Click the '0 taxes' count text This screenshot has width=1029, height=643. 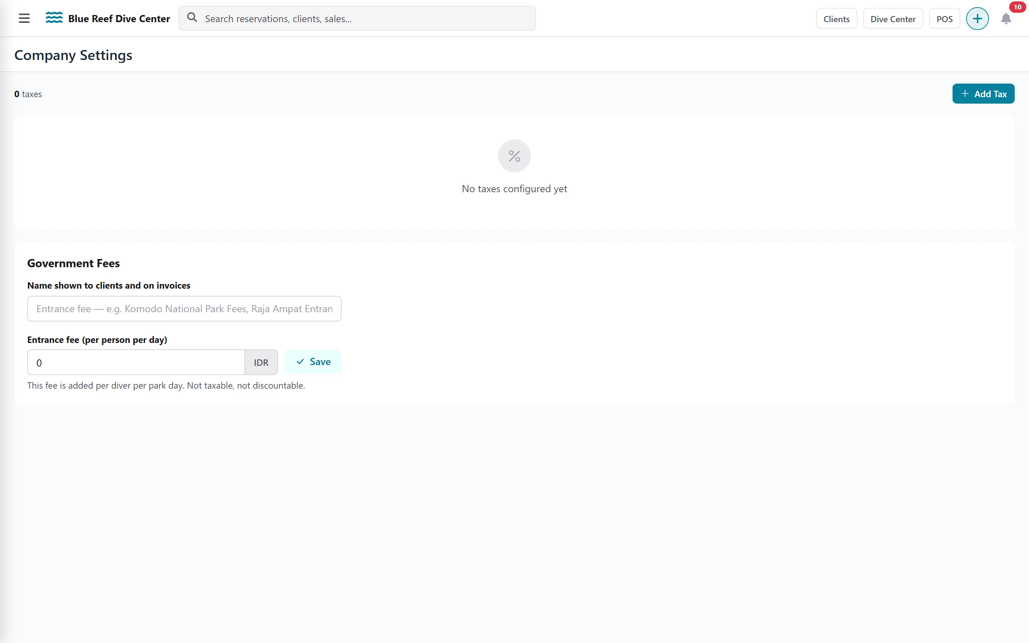tap(28, 94)
